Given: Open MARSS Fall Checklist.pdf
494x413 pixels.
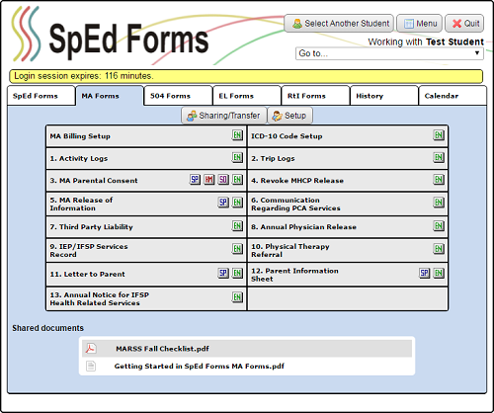Looking at the screenshot, I should tap(162, 349).
